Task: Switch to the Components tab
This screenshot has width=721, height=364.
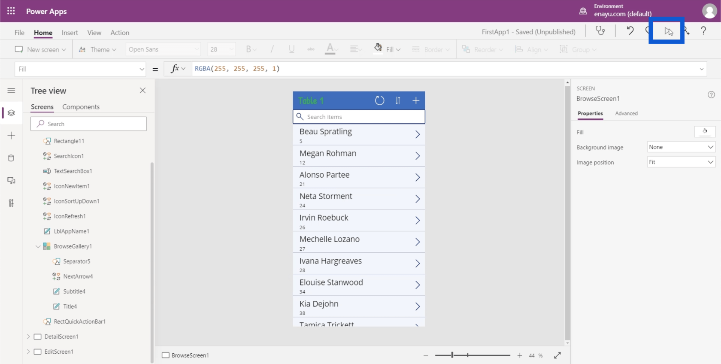Action: click(81, 107)
